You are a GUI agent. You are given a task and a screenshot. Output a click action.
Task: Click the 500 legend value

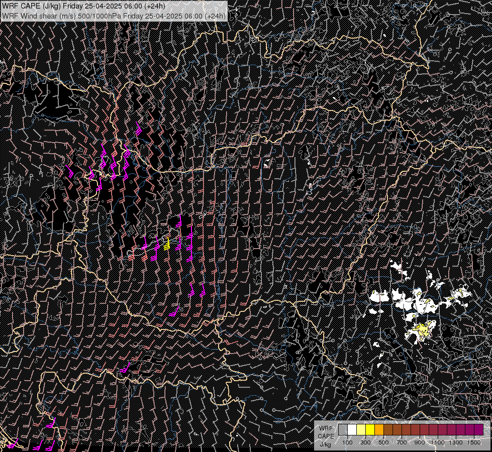click(x=383, y=442)
